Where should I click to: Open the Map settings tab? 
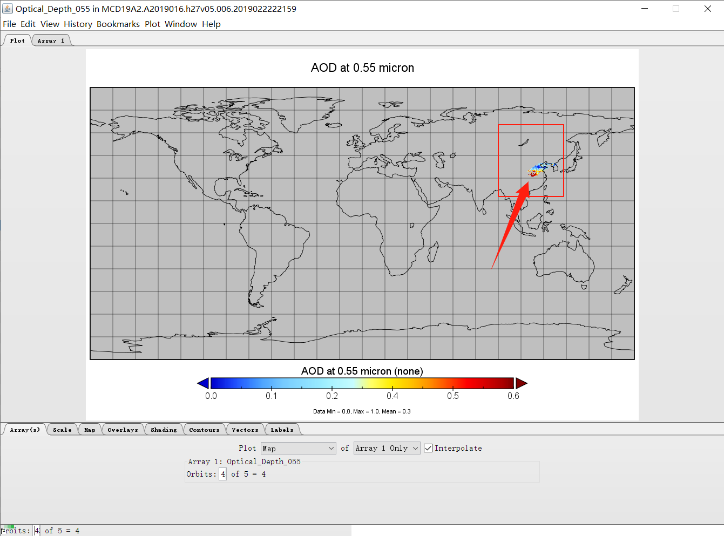(90, 429)
